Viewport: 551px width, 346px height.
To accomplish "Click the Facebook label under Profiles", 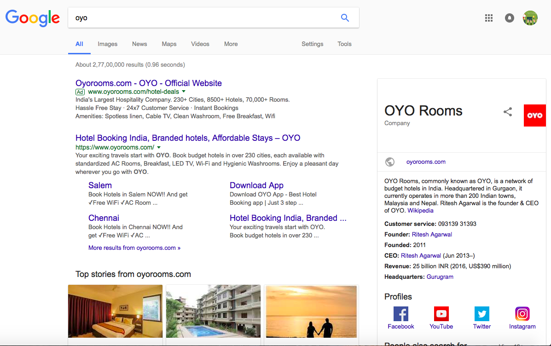I will [x=400, y=327].
